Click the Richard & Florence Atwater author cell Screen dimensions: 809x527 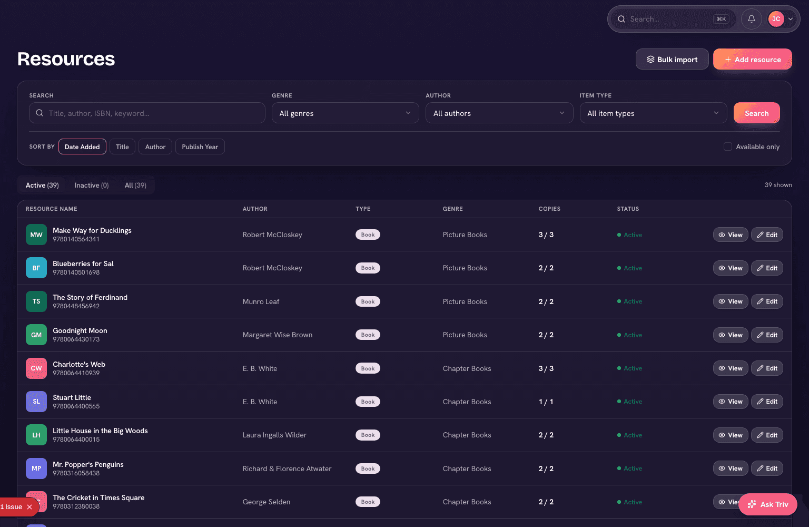point(287,469)
